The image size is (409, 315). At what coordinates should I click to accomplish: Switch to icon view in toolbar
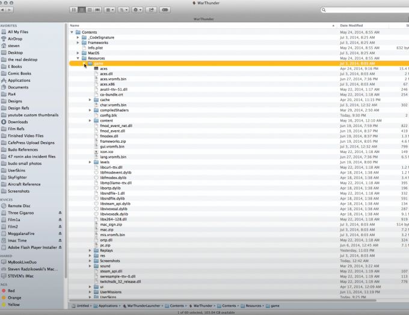pos(74,10)
